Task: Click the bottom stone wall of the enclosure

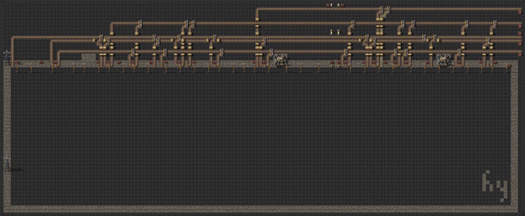Action: click(x=261, y=209)
